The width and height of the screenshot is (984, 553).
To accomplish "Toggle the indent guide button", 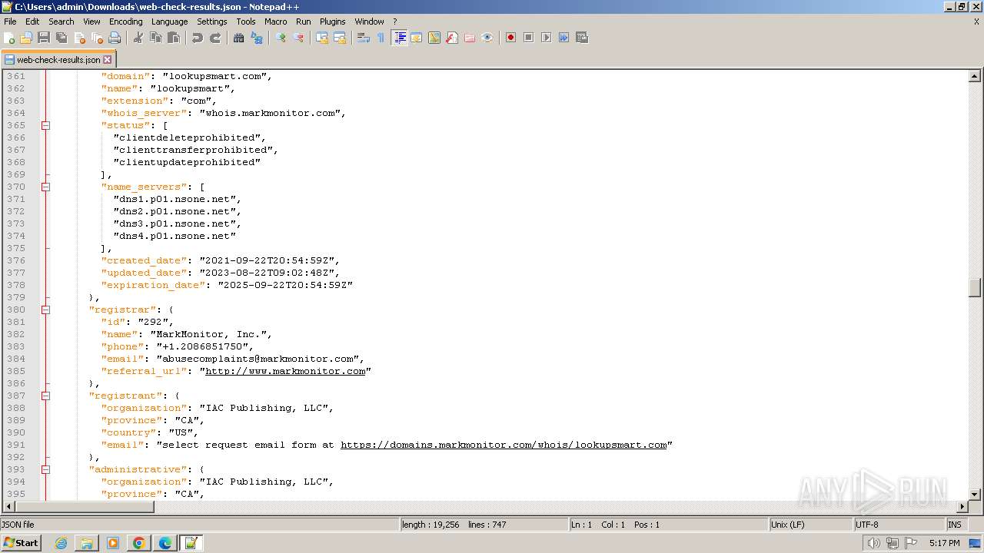I will click(399, 38).
